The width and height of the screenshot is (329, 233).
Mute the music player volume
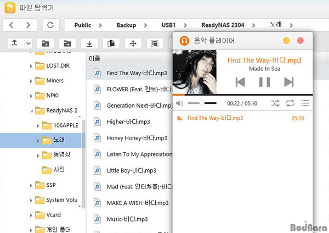pyautogui.click(x=179, y=103)
